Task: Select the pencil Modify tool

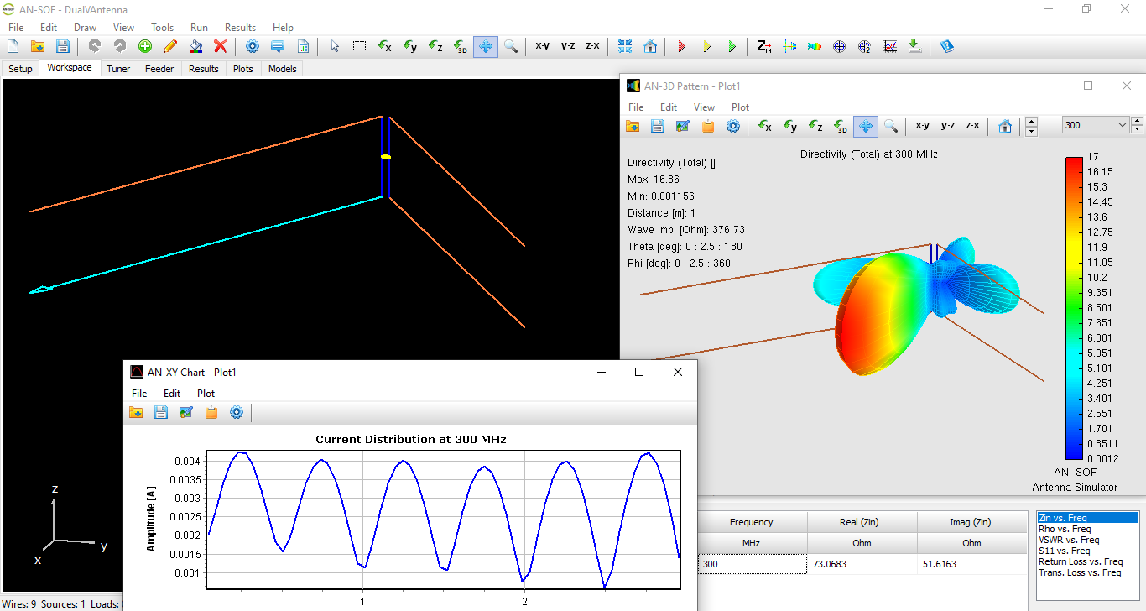Action: click(170, 47)
